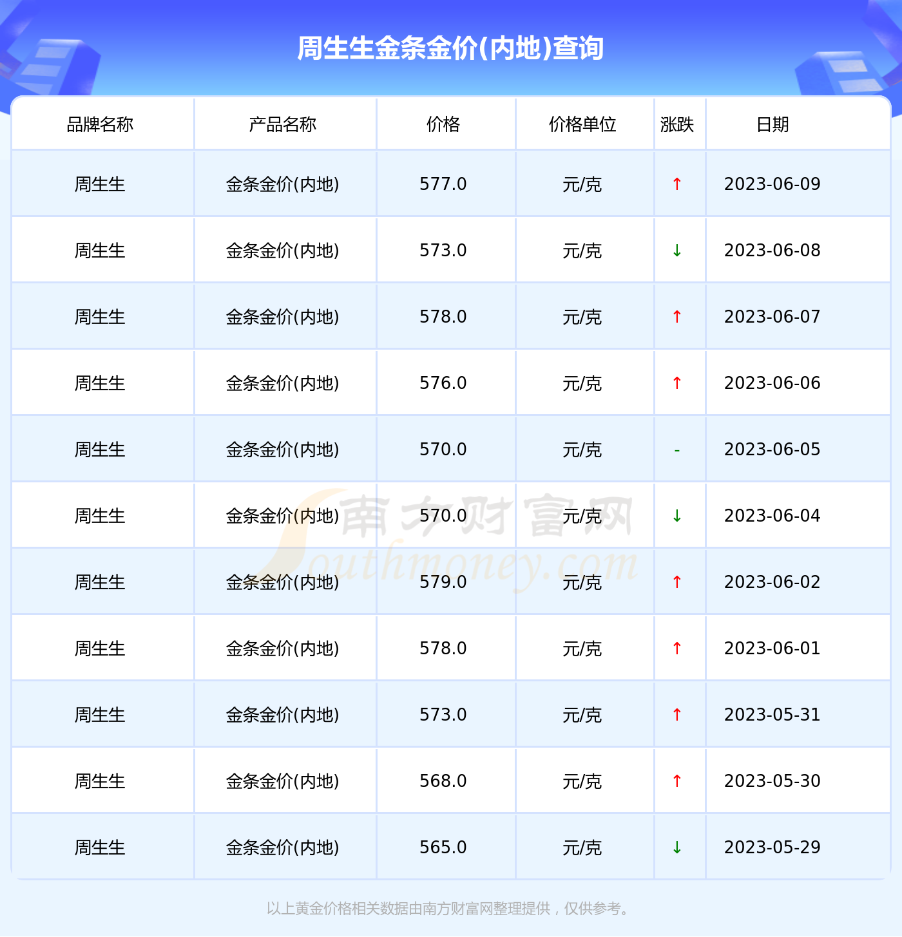
Task: Click 周生生 brand in the 2023-05-29 row
Action: [100, 847]
